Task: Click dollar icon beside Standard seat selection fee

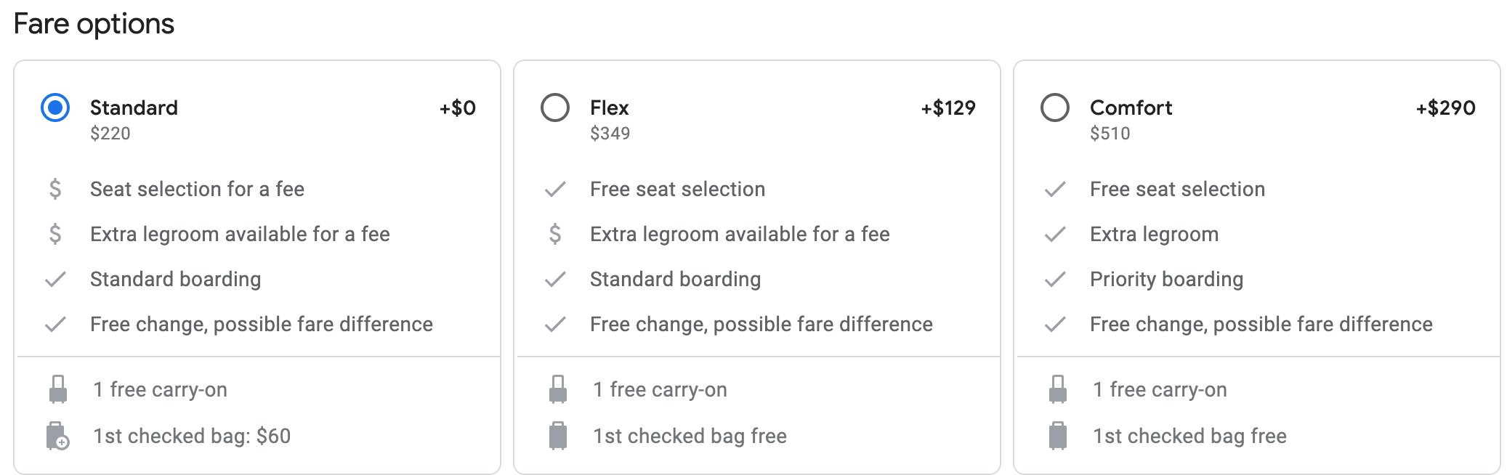Action: (55, 190)
